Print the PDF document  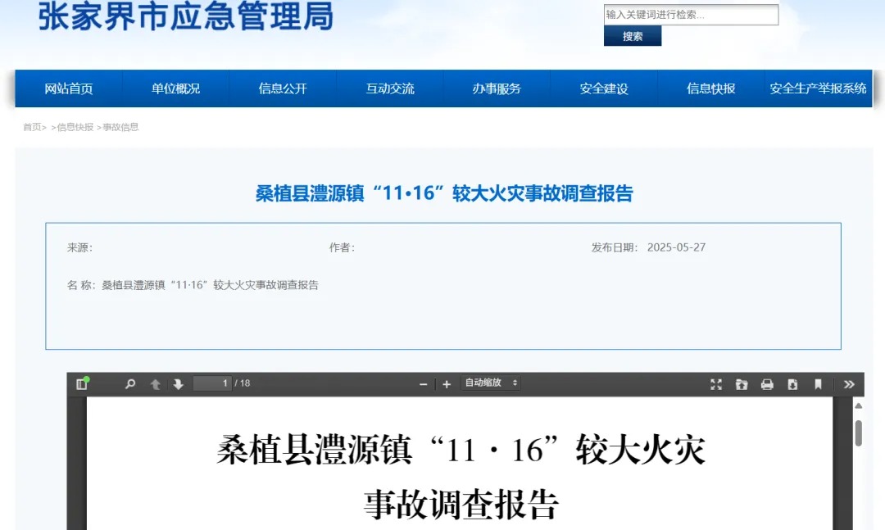[x=767, y=384]
